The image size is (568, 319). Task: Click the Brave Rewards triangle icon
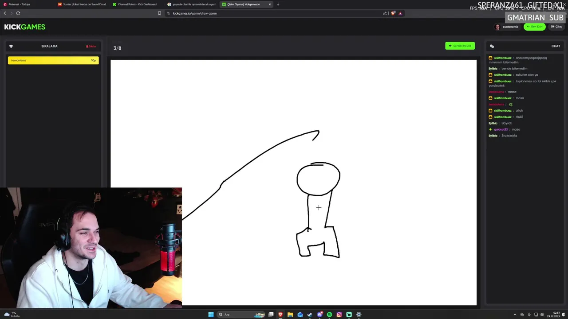coord(400,13)
